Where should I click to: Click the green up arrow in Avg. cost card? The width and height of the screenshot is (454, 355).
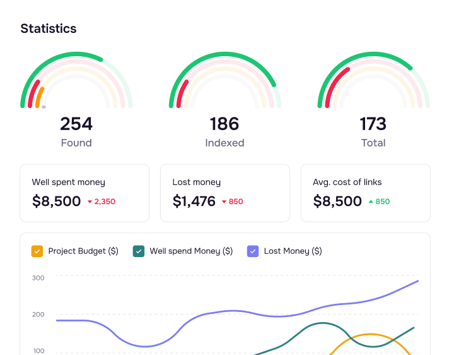tap(371, 202)
